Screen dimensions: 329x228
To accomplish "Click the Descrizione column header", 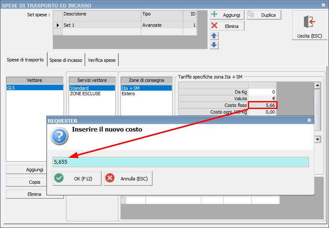I will click(x=102, y=16).
